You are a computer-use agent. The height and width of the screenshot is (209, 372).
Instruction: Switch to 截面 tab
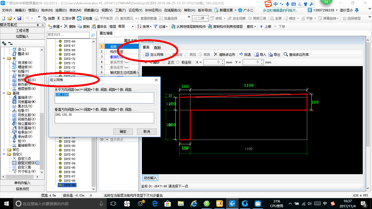(x=146, y=47)
